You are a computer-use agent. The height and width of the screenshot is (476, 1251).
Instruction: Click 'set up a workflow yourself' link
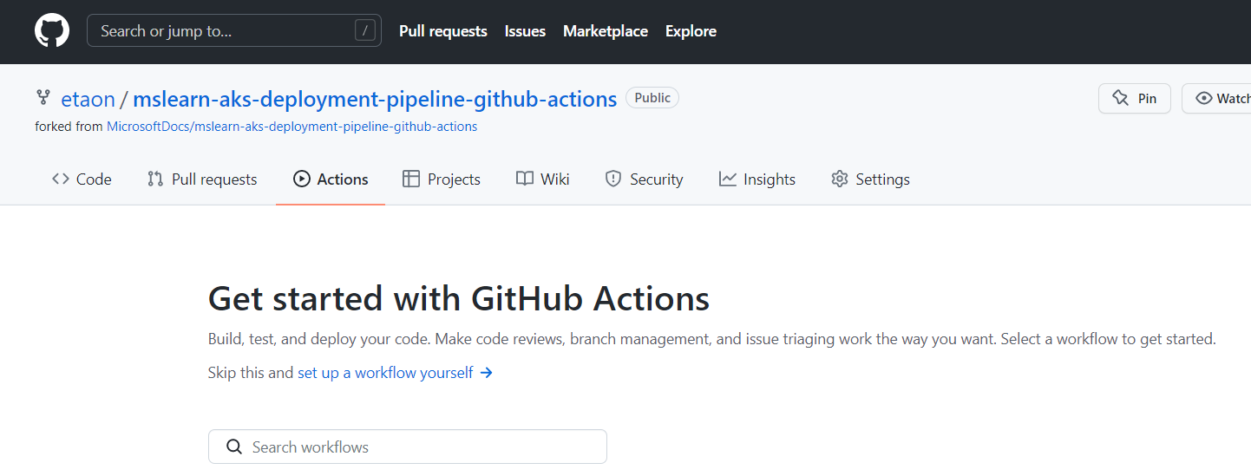[385, 373]
